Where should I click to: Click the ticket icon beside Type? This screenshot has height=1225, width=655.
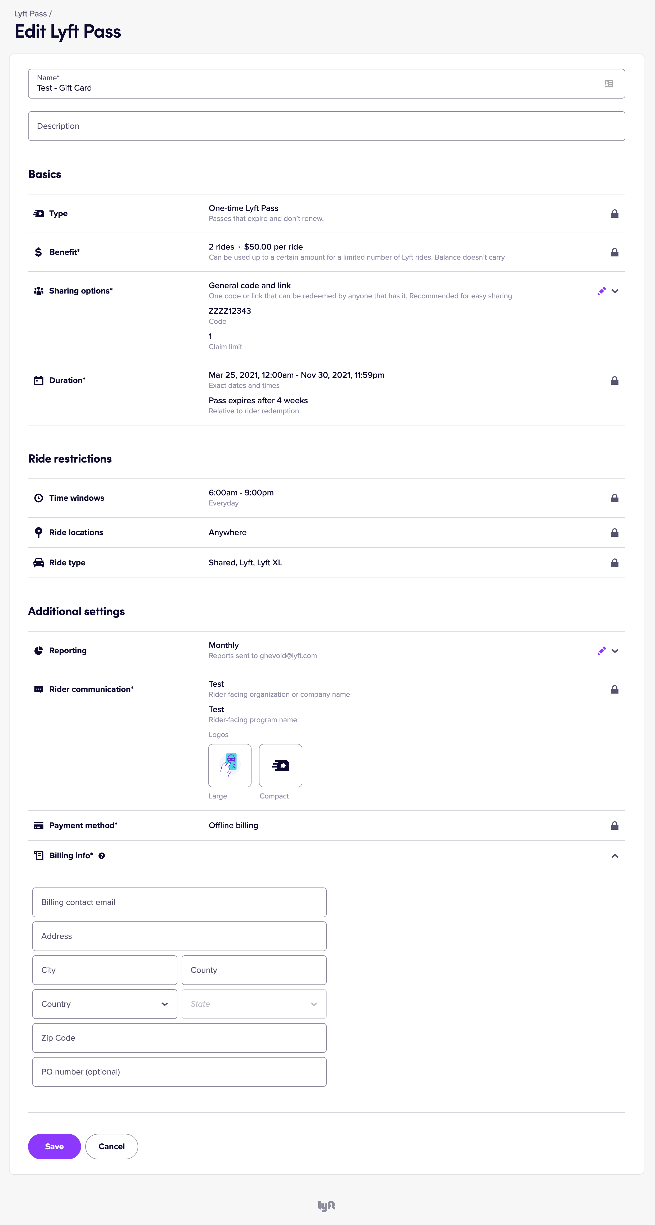click(38, 214)
